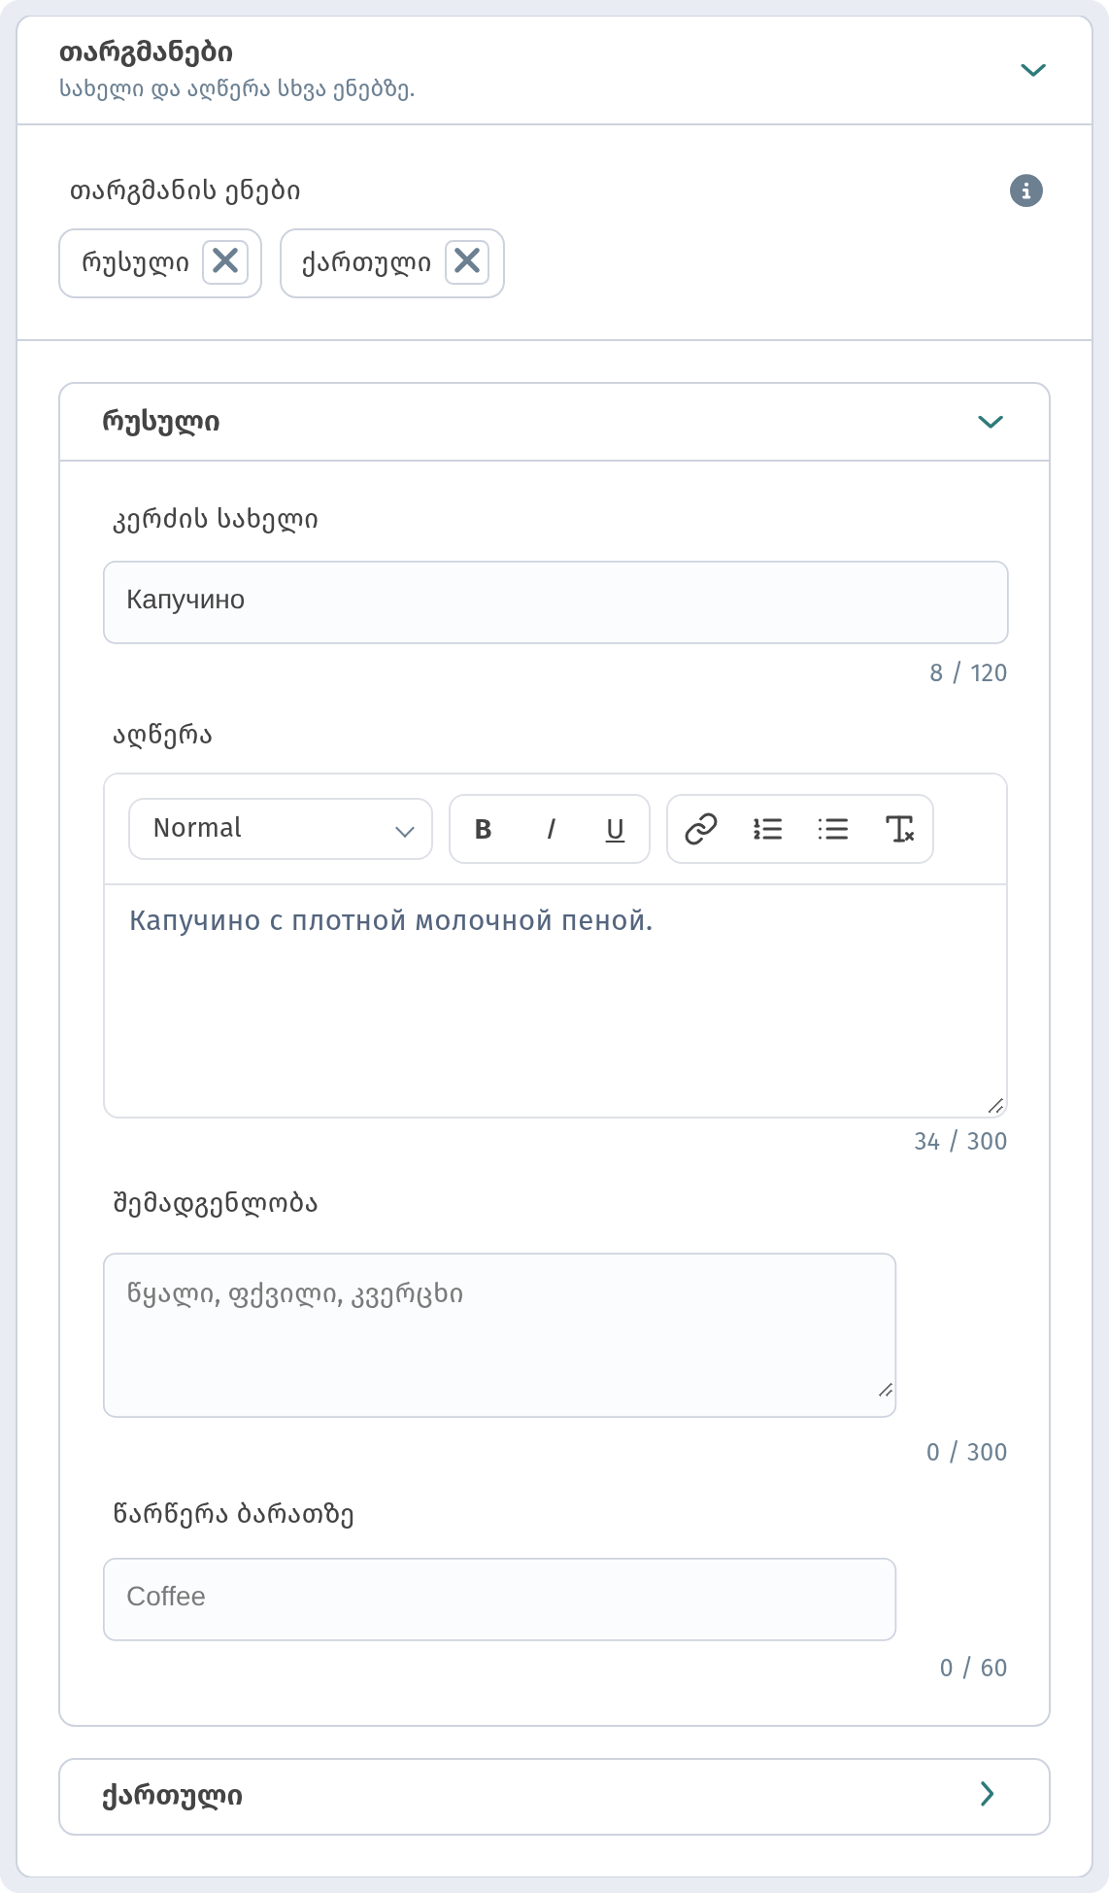Apply bulleted list formatting
The width and height of the screenshot is (1109, 1893).
(833, 829)
